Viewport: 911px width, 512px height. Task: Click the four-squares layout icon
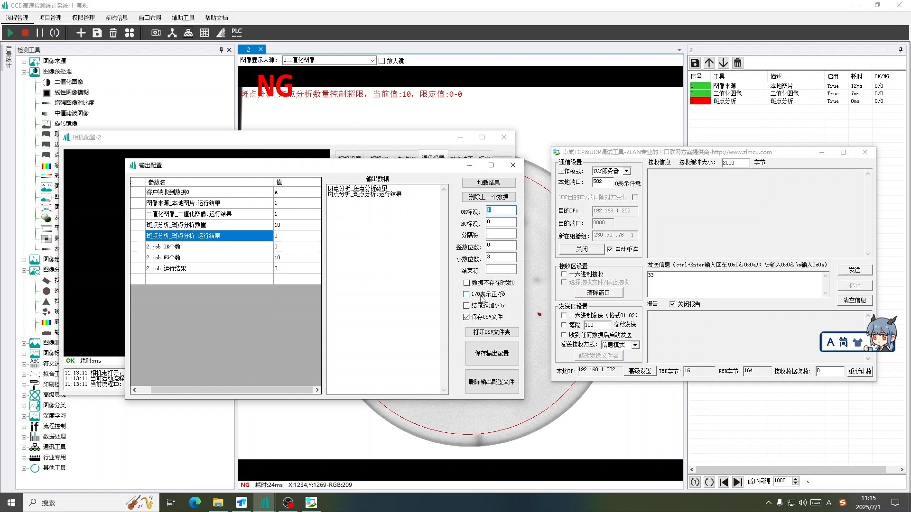pos(130,33)
